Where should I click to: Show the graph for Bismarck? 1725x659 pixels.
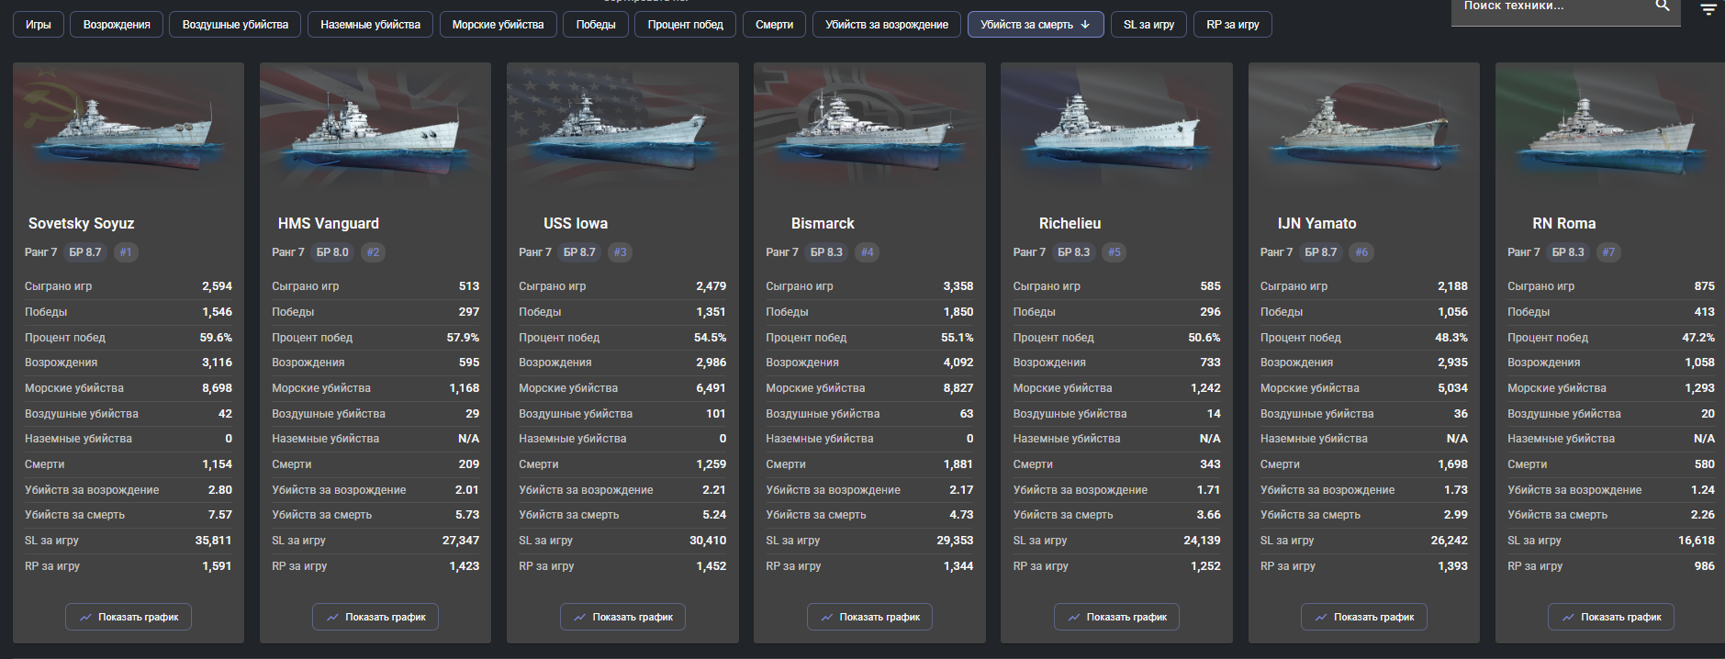pos(869,617)
